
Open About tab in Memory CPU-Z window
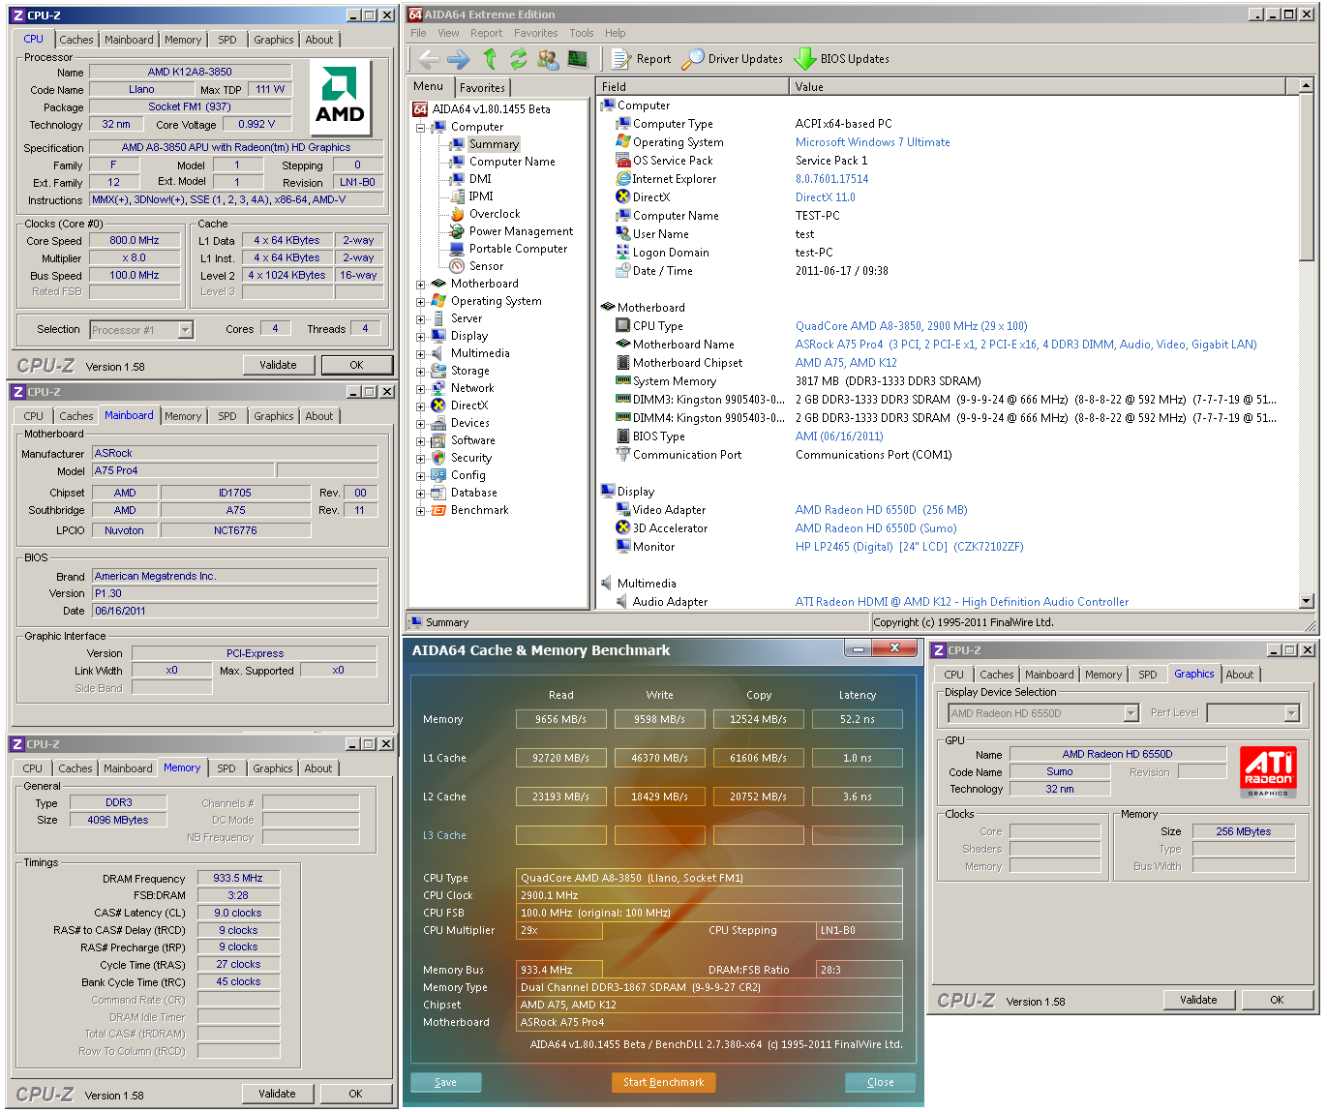click(318, 768)
